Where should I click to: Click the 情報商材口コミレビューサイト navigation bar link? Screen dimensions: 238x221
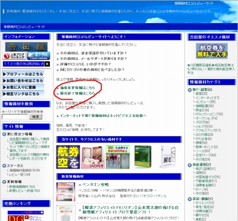tap(24, 27)
